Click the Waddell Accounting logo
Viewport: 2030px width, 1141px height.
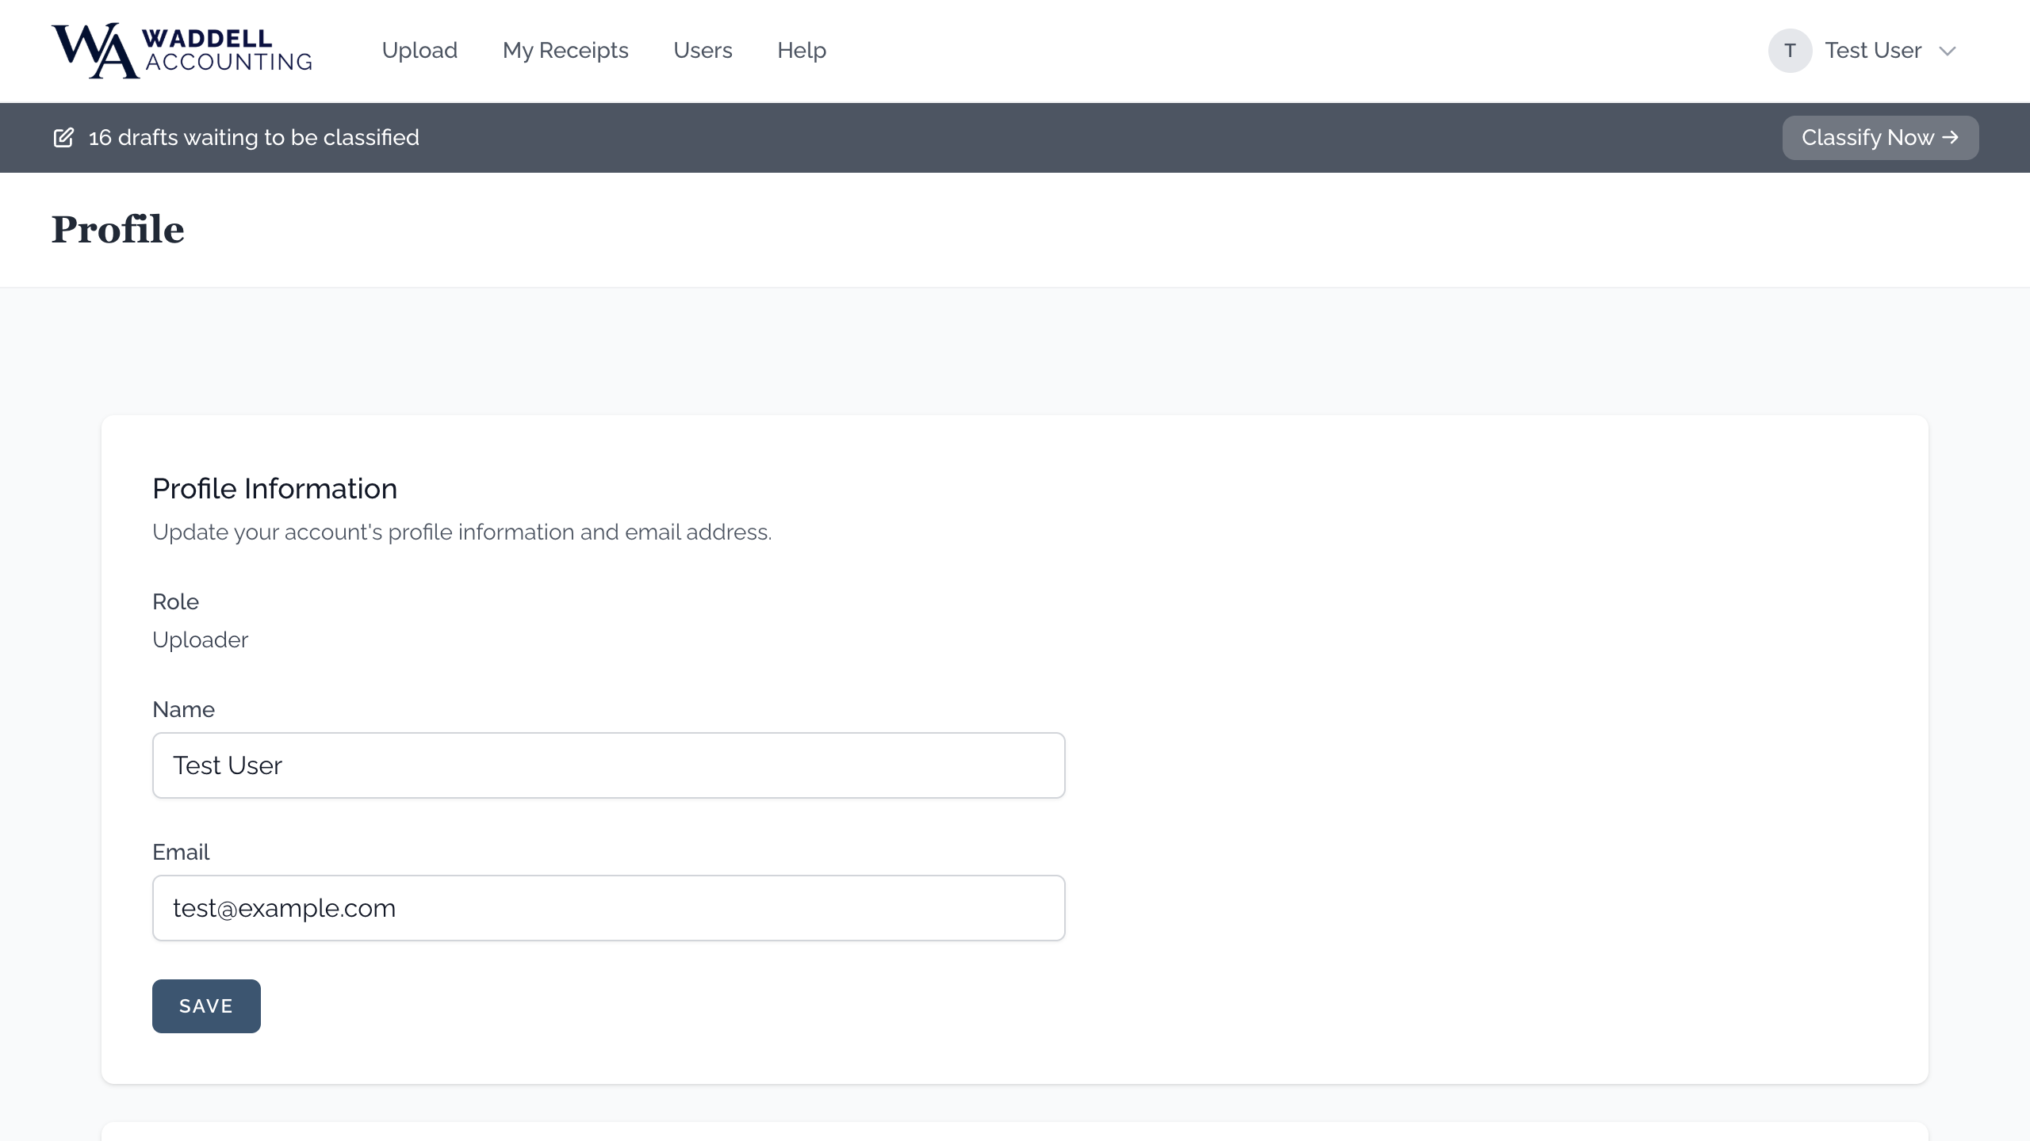pos(182,51)
